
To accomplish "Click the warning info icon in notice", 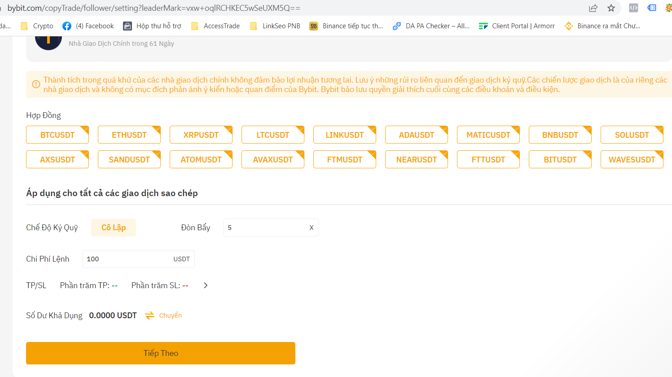I will tap(36, 84).
